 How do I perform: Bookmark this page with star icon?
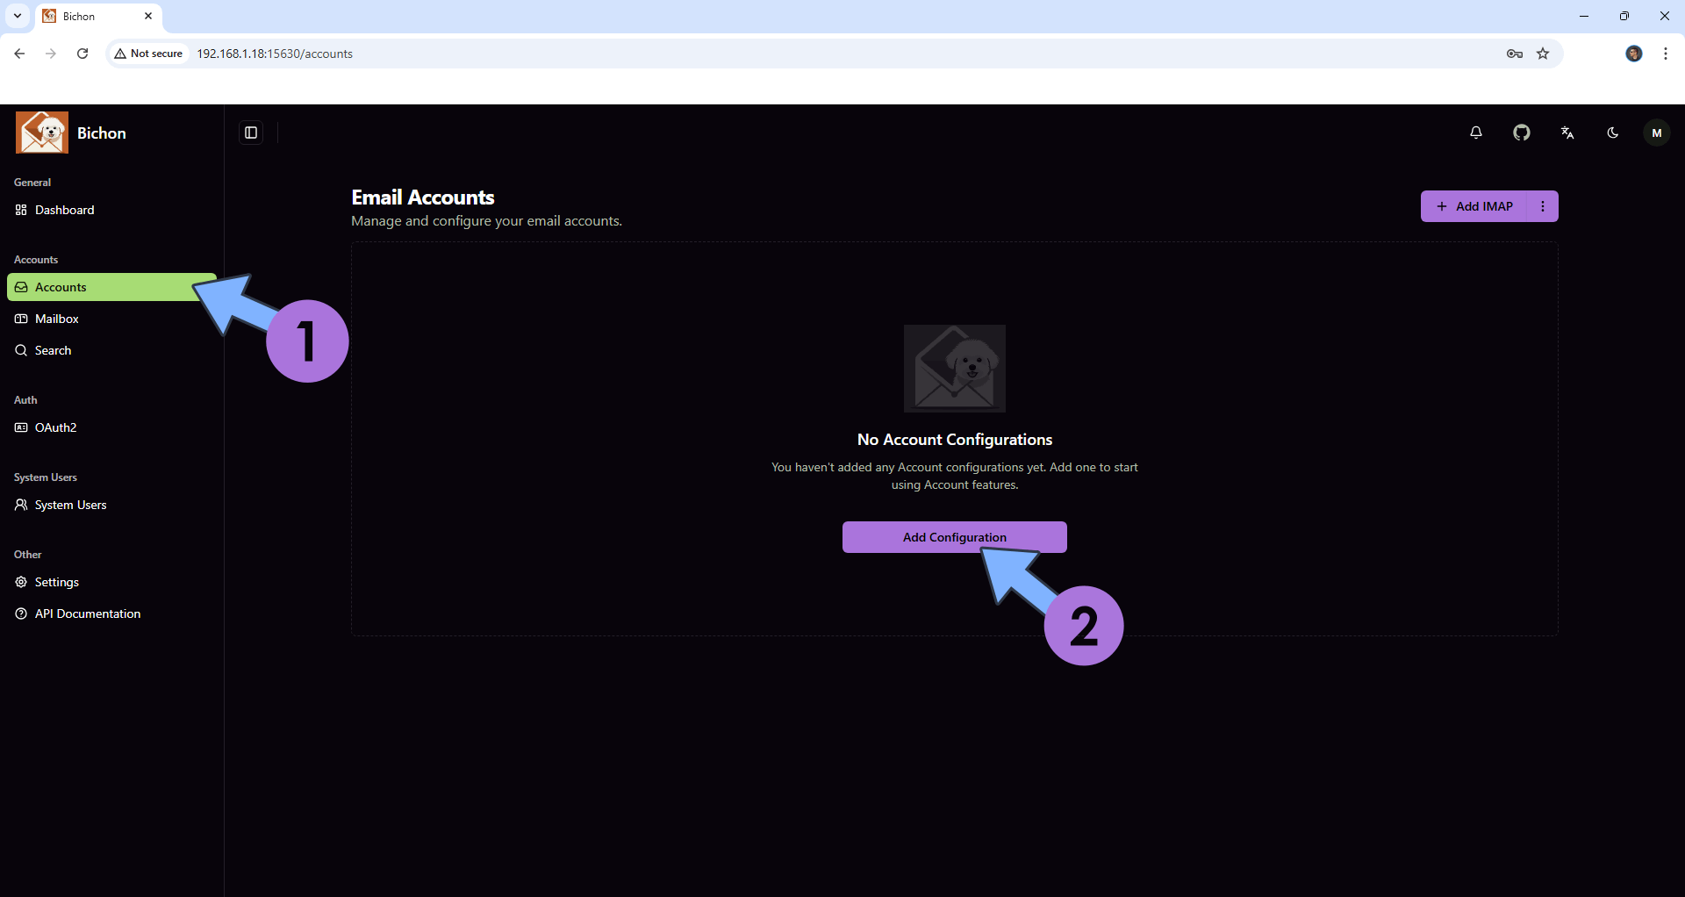tap(1543, 54)
